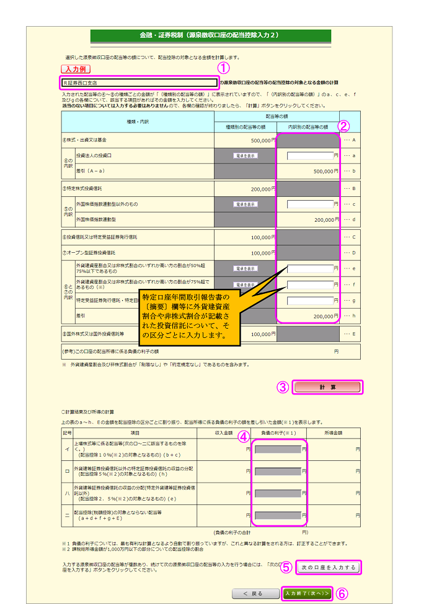Click the amount field for row g
Screen dimensions: 434x615
(x=310, y=301)
